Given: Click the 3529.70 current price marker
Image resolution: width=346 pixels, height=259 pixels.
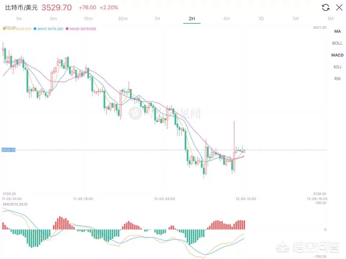Looking at the screenshot, I should (x=8, y=150).
